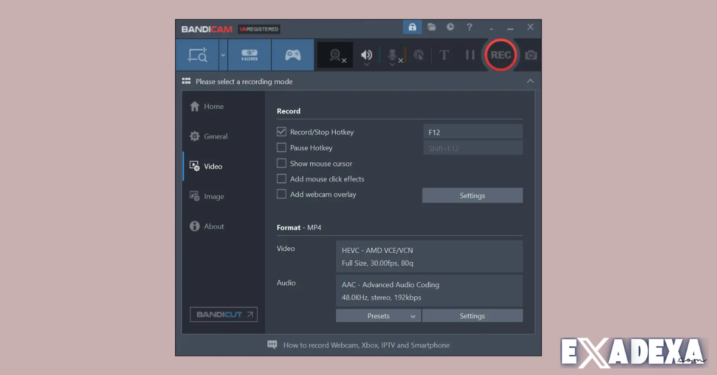
Task: Enable the microphone input
Action: 391,54
